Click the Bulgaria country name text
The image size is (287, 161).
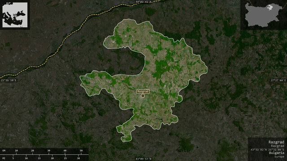[x=277, y=153]
